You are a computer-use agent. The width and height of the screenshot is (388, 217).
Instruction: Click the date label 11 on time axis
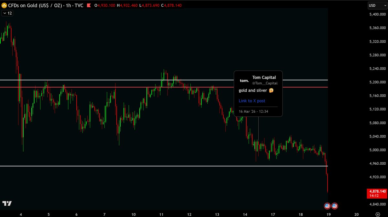[x=161, y=214]
